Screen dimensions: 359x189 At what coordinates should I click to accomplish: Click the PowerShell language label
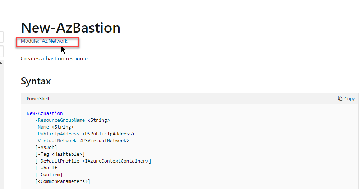38,99
